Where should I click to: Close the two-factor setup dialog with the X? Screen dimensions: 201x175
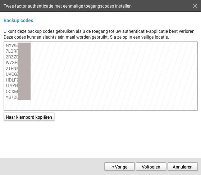pyautogui.click(x=195, y=6)
